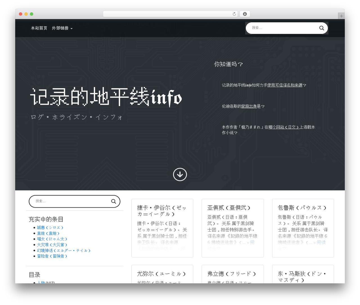This screenshot has height=305, width=360.
Task: Focus the header 搜索 input field
Action: (283, 28)
